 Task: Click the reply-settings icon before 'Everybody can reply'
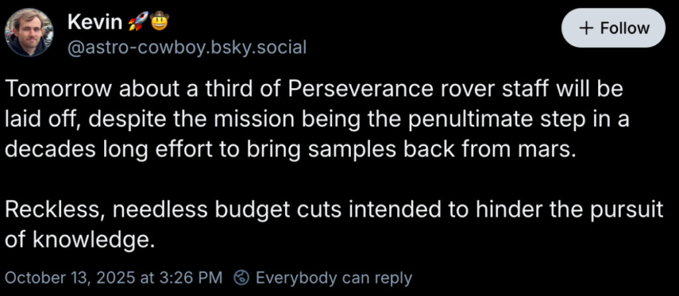click(243, 277)
